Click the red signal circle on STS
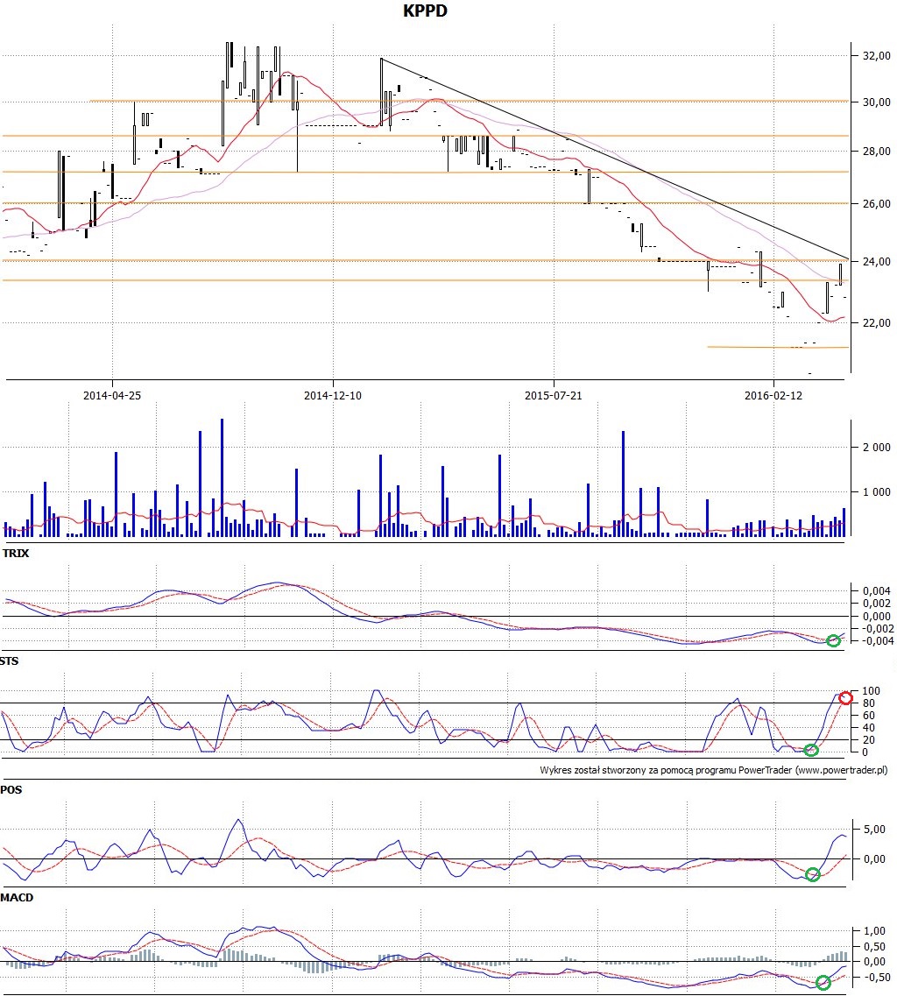 (845, 698)
